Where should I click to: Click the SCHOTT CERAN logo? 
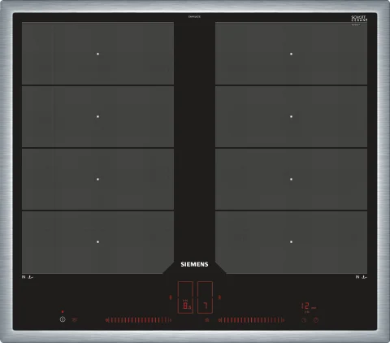pos(359,19)
